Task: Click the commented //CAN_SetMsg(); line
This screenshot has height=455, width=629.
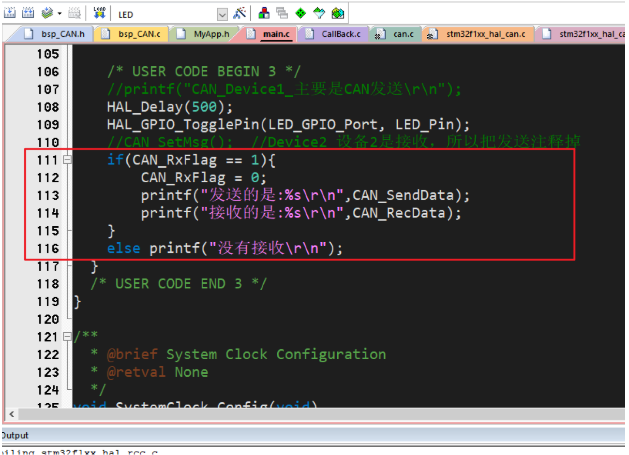Action: (x=343, y=142)
